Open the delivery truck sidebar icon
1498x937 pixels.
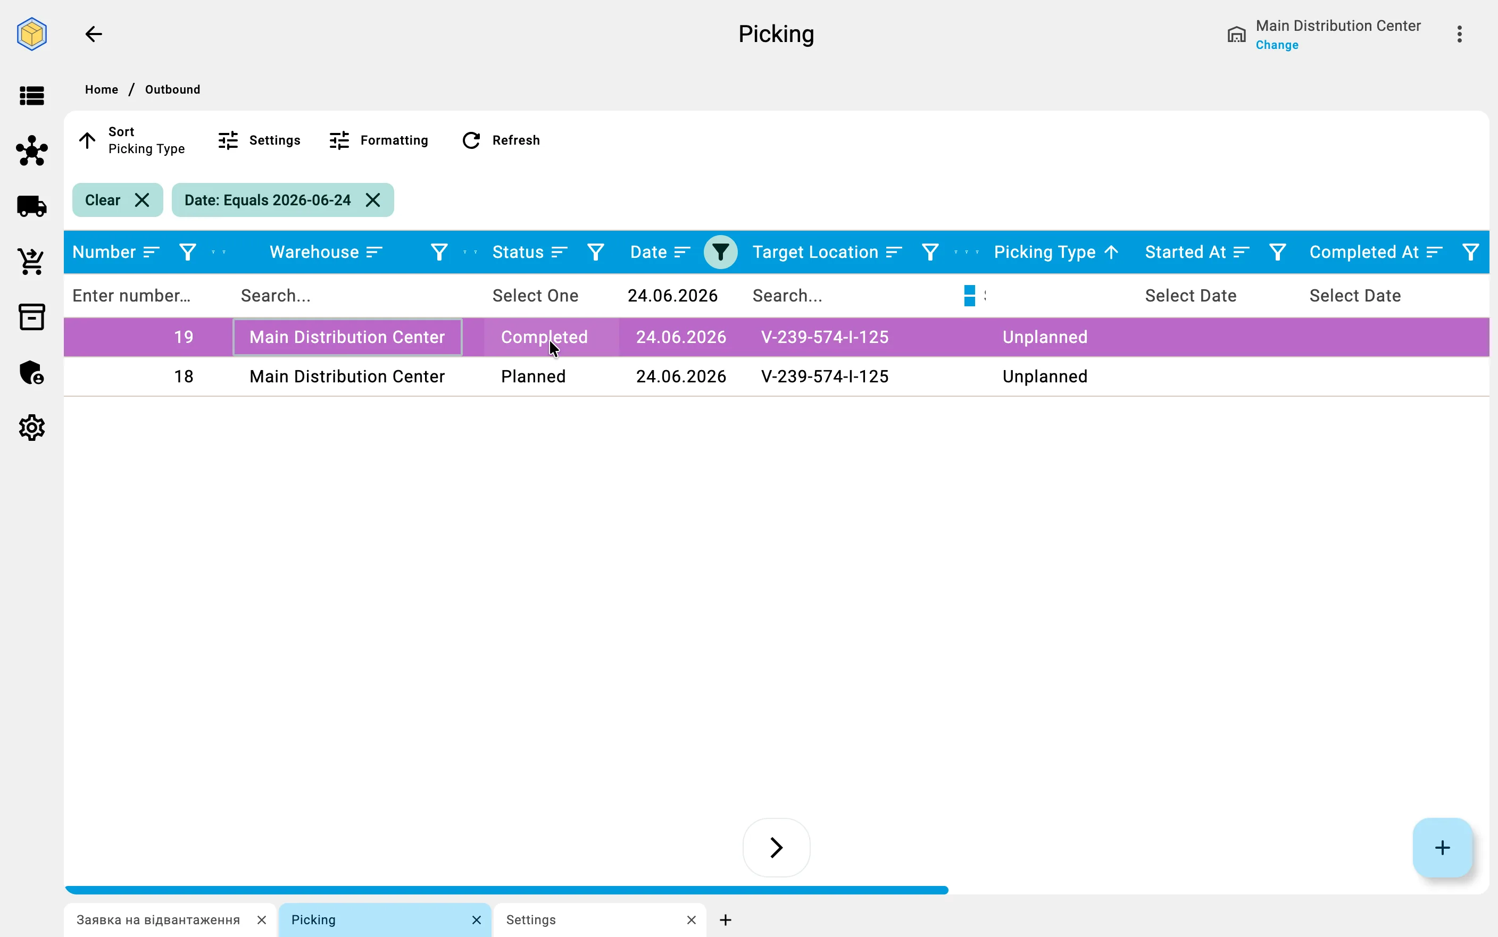tap(31, 206)
